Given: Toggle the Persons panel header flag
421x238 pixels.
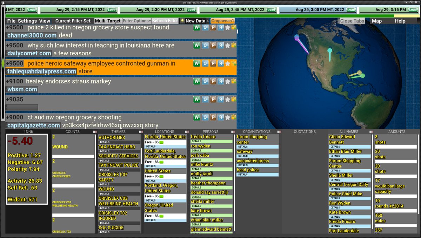Looking at the screenshot, I should tap(233, 132).
